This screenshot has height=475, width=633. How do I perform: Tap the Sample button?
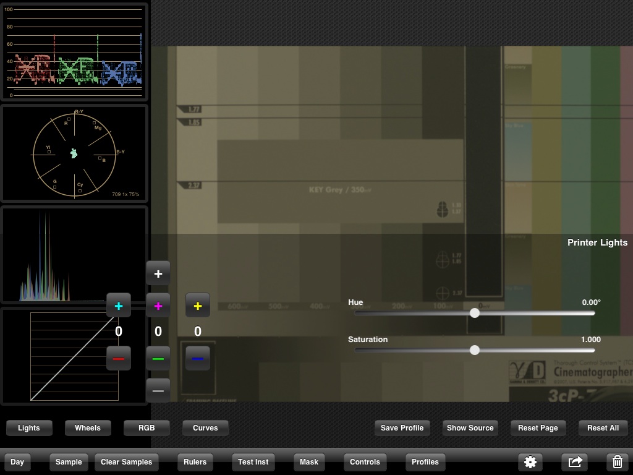coord(69,461)
